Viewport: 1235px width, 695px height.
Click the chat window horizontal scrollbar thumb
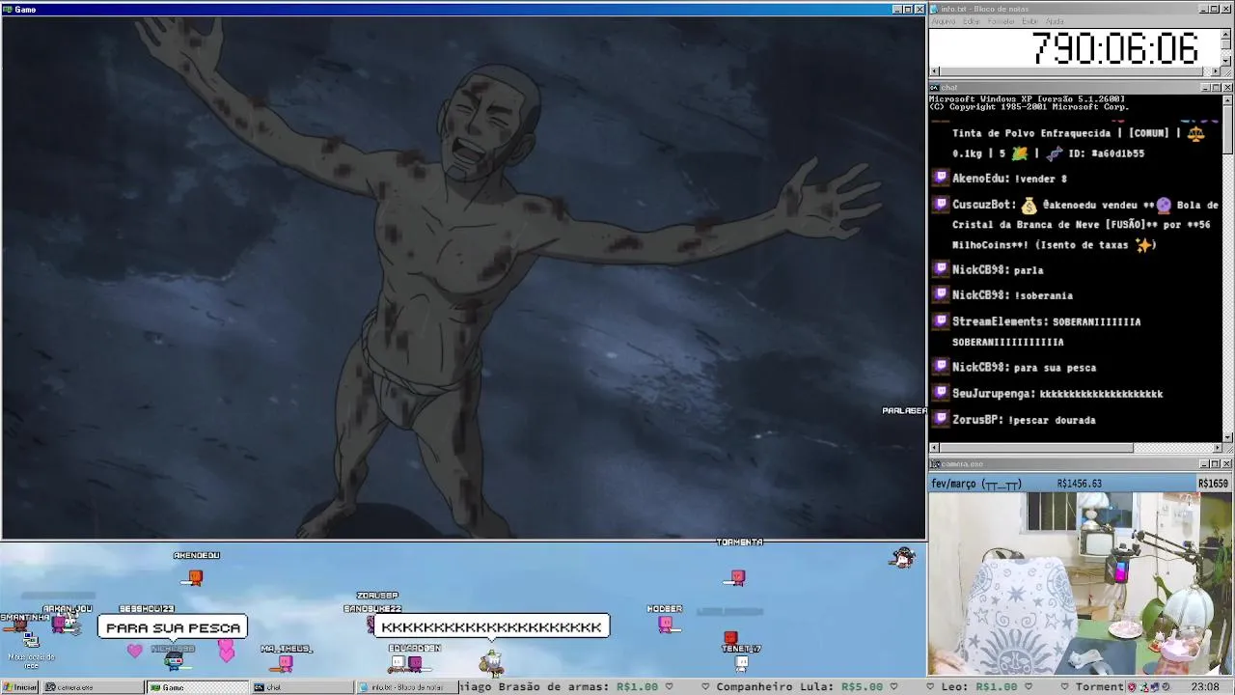coord(1036,448)
